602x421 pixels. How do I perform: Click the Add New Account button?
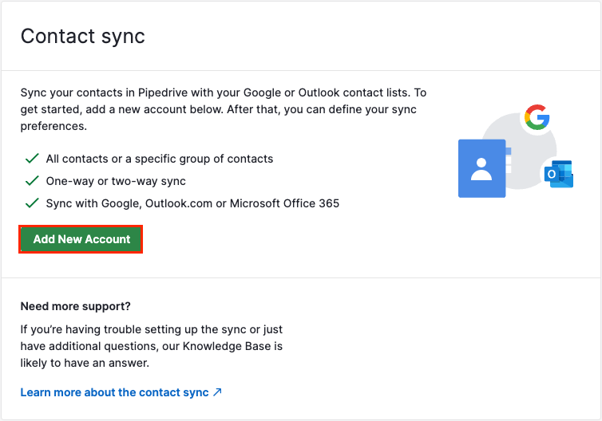[81, 239]
